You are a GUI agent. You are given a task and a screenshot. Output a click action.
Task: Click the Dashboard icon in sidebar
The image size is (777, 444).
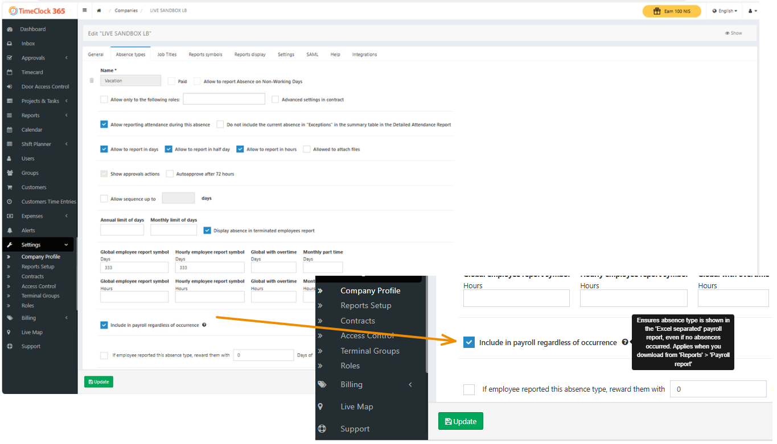(x=10, y=29)
